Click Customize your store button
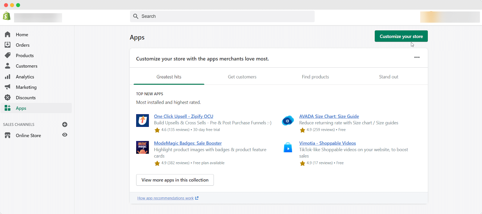 401,36
